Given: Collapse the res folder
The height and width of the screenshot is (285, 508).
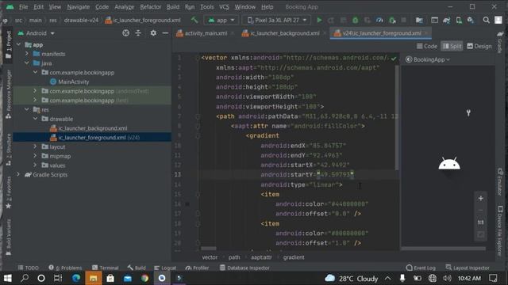Looking at the screenshot, I should tap(27, 109).
